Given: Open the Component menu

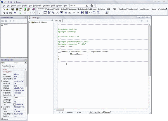Looking at the screenshot, I should 37,6.
